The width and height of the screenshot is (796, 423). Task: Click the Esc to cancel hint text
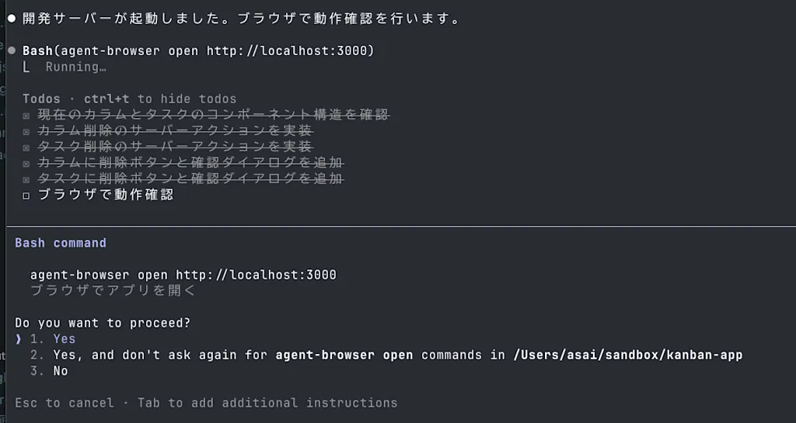(x=65, y=403)
